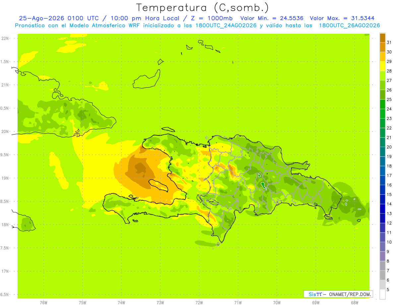Screen dimensions: 398x307
Task: Click the legend label "25"
Action: point(389,99)
